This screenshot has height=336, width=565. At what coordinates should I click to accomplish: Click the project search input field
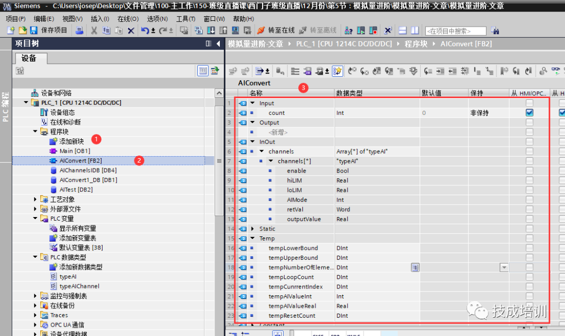(x=456, y=31)
